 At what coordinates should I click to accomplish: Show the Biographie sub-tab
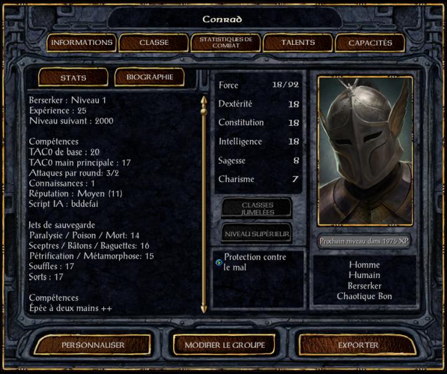[149, 77]
